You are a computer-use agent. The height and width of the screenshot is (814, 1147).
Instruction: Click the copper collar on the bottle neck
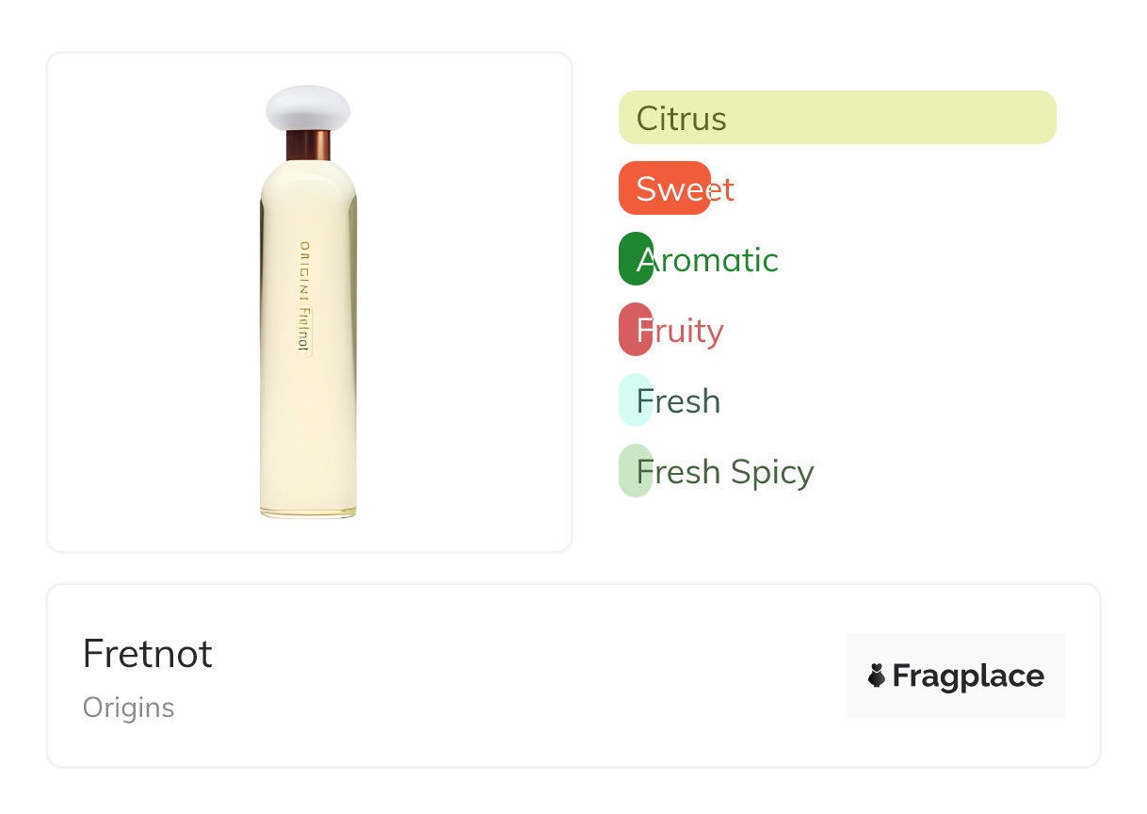coord(308,145)
